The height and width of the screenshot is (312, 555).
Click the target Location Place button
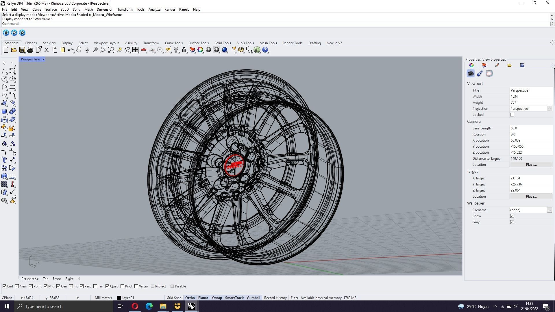[531, 196]
